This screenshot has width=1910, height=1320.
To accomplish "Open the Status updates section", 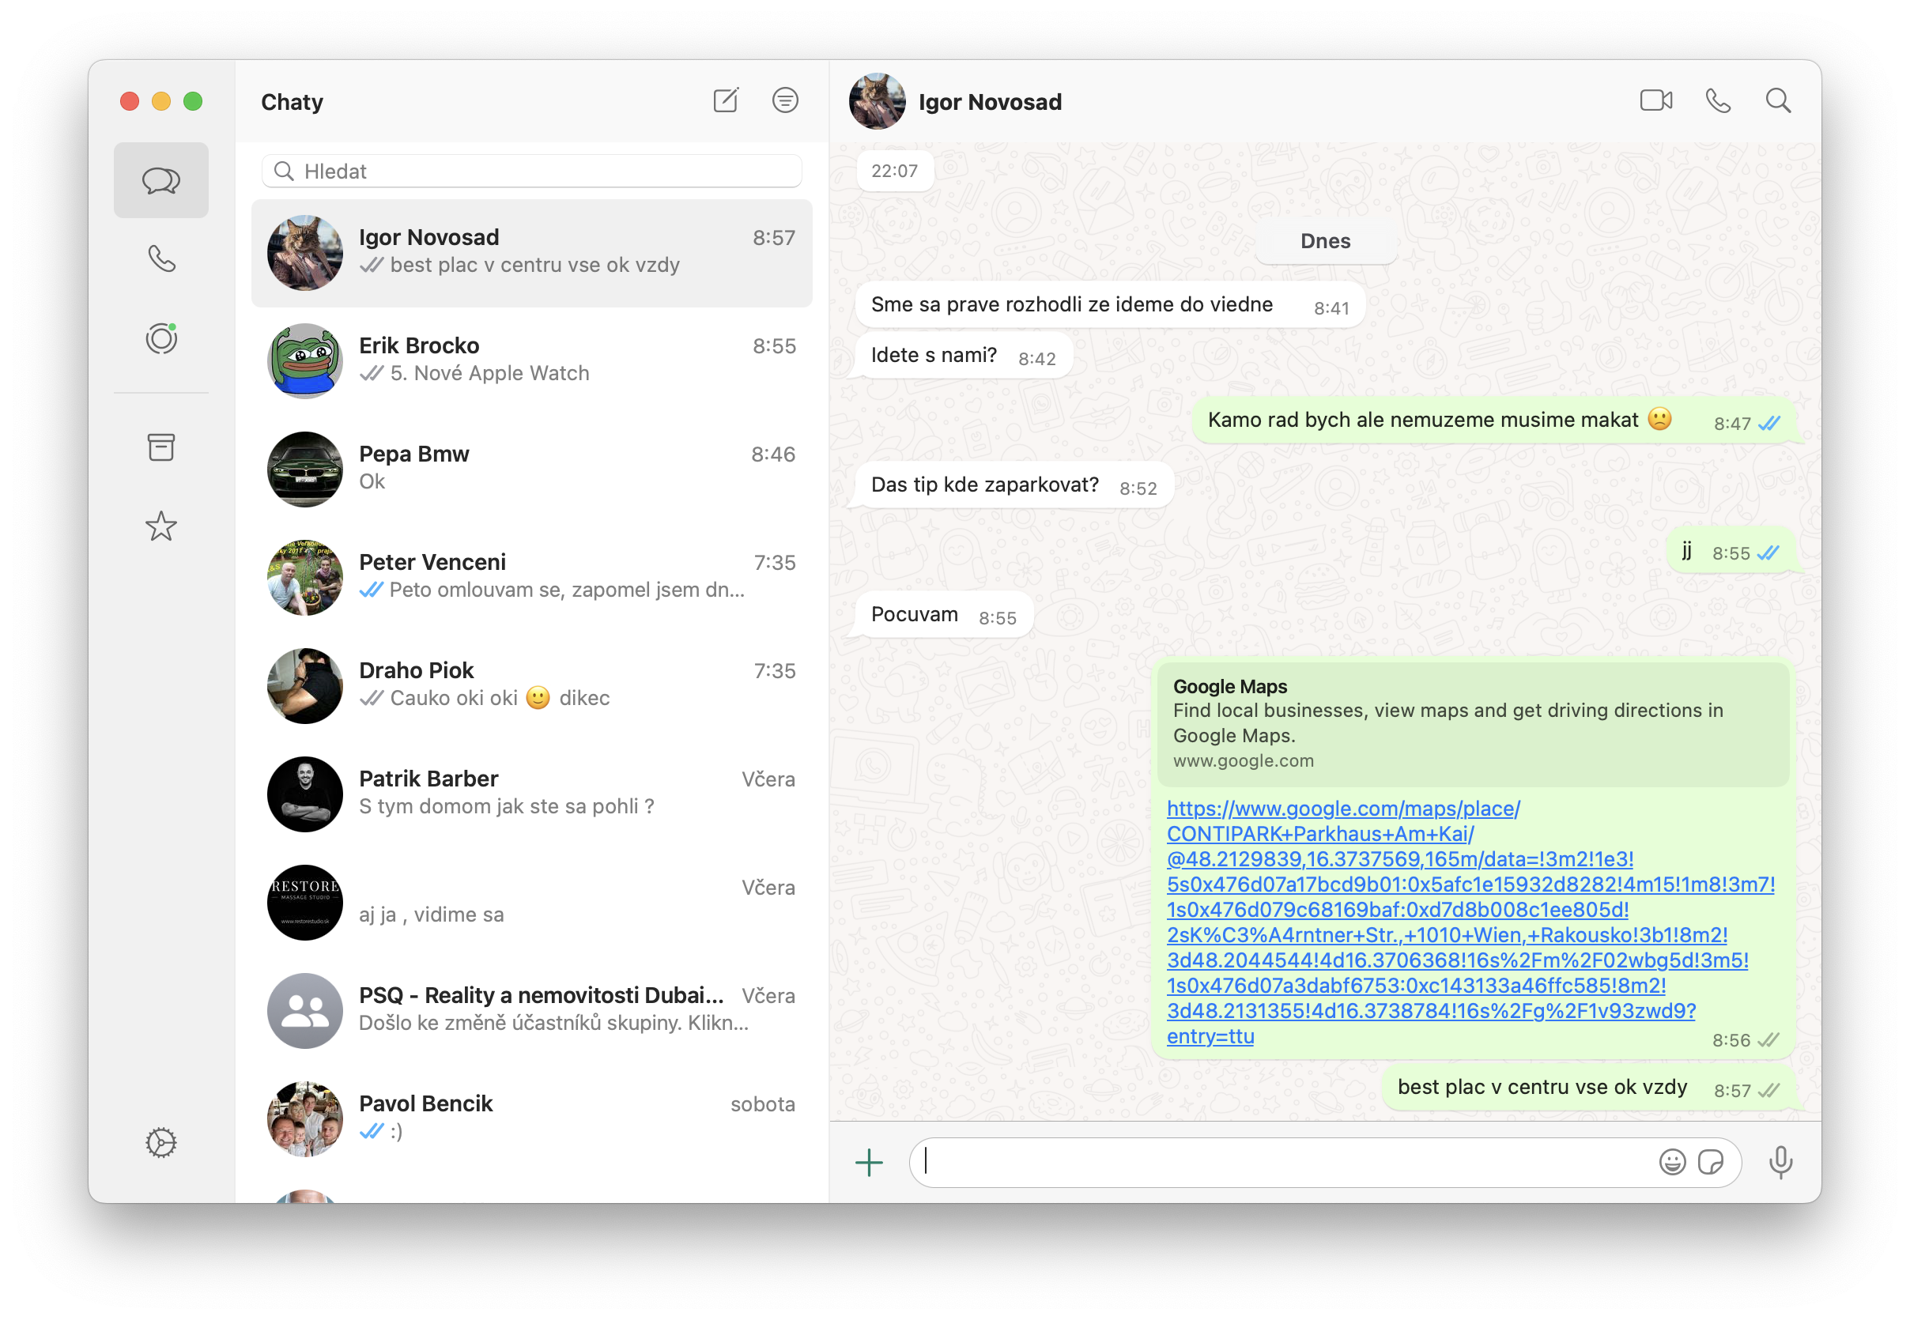I will (x=161, y=338).
